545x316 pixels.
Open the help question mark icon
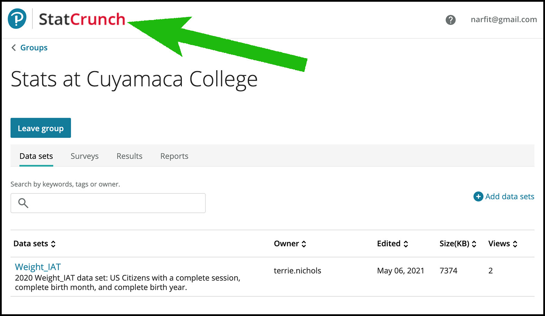[450, 20]
